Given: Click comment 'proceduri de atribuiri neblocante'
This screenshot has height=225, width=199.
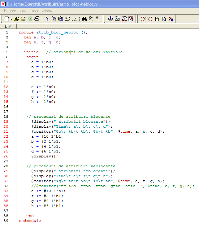Looking at the screenshot, I should click(x=74, y=166).
